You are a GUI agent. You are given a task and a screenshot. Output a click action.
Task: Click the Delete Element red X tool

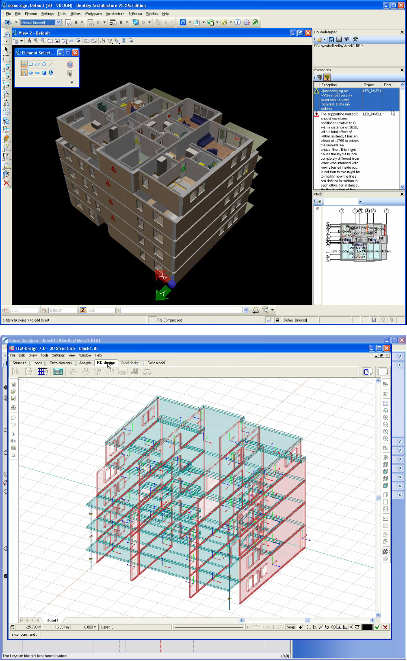click(6, 183)
